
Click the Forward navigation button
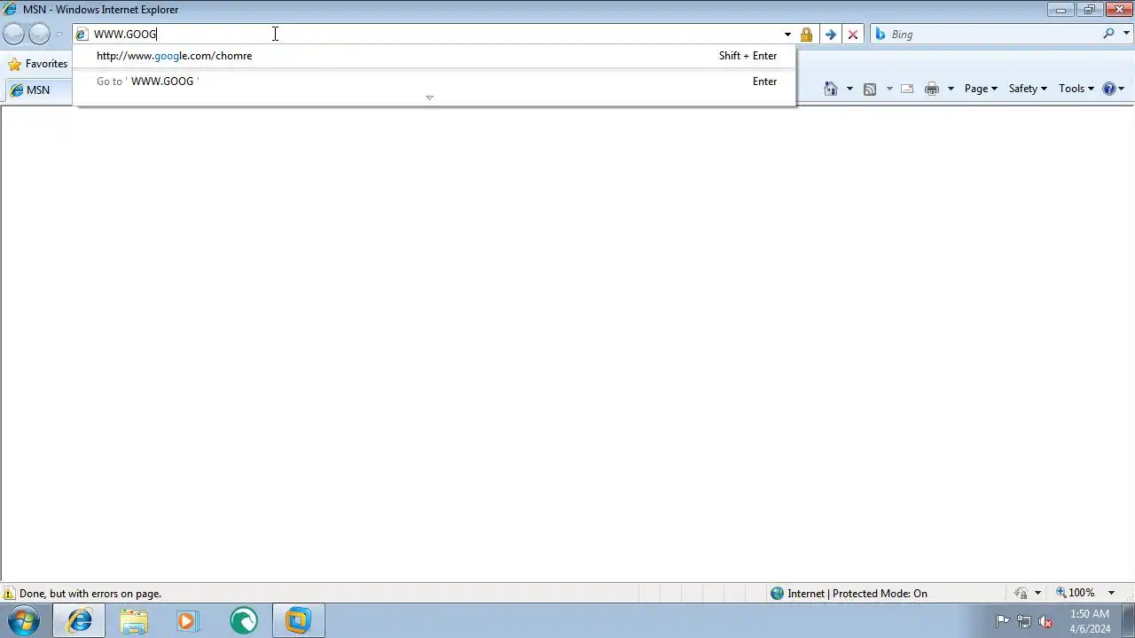[39, 35]
